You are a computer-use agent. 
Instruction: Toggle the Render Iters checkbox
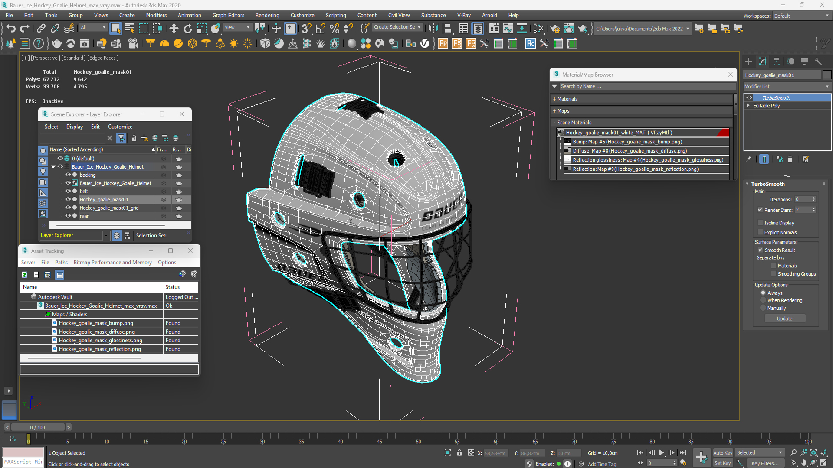760,210
